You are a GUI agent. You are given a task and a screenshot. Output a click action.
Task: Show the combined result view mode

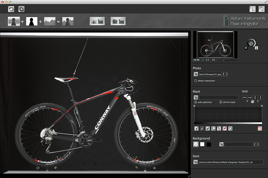tap(68, 21)
